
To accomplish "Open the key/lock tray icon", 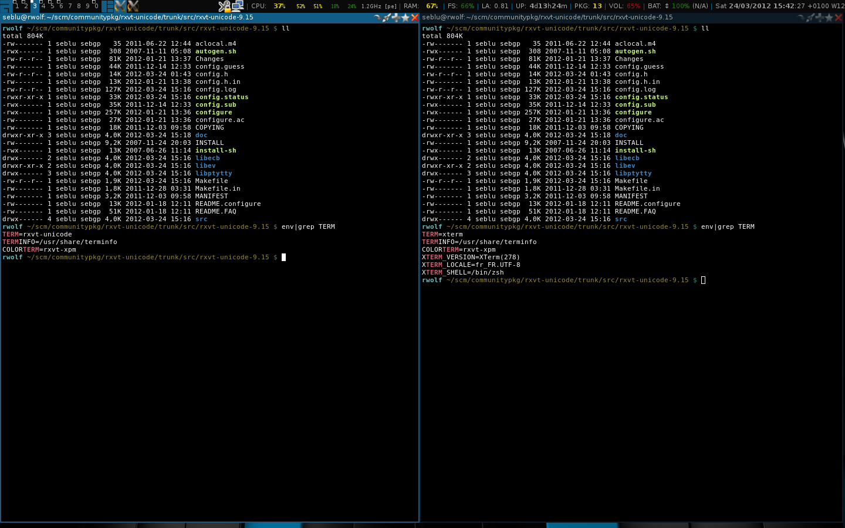I will click(x=224, y=6).
